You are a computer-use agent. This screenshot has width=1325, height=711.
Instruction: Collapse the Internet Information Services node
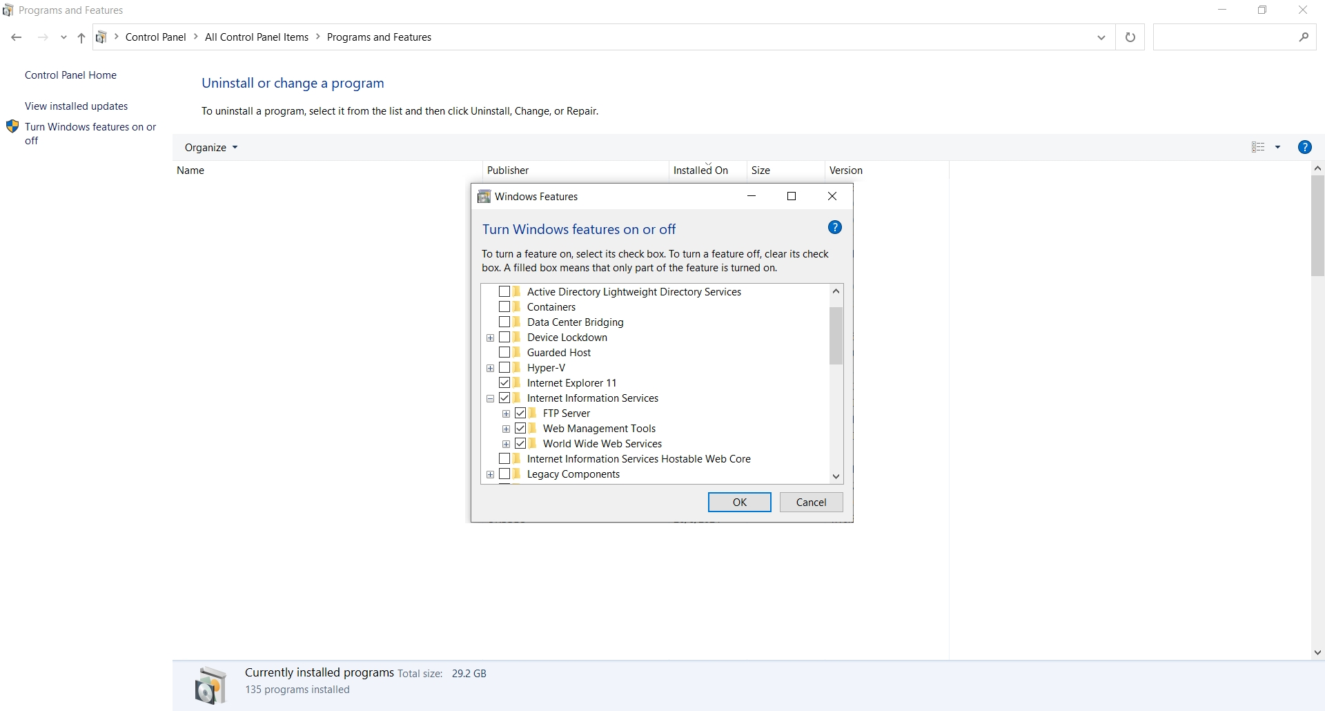pyautogui.click(x=490, y=399)
